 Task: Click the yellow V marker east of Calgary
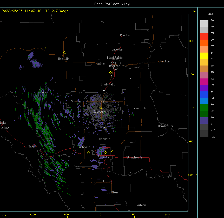pyautogui.click(x=111, y=151)
